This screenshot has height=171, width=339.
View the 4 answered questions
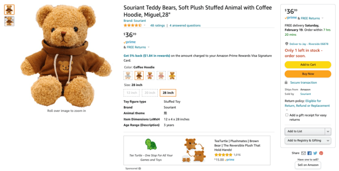[x=185, y=25]
